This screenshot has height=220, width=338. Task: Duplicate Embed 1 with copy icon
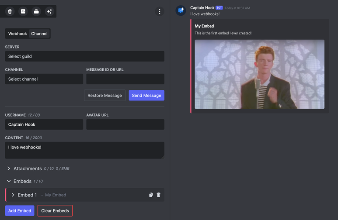point(151,195)
